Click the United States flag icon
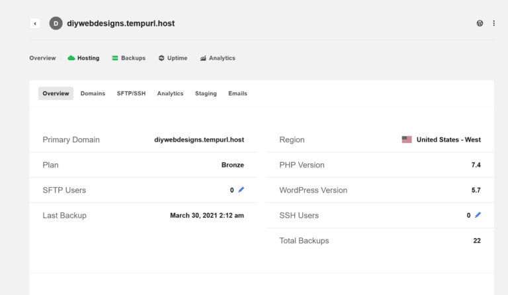Screen dimensions: 508x295 (x=407, y=140)
